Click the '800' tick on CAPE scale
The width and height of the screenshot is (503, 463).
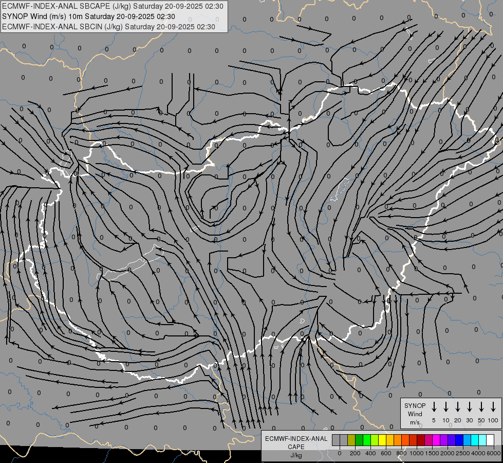click(401, 453)
